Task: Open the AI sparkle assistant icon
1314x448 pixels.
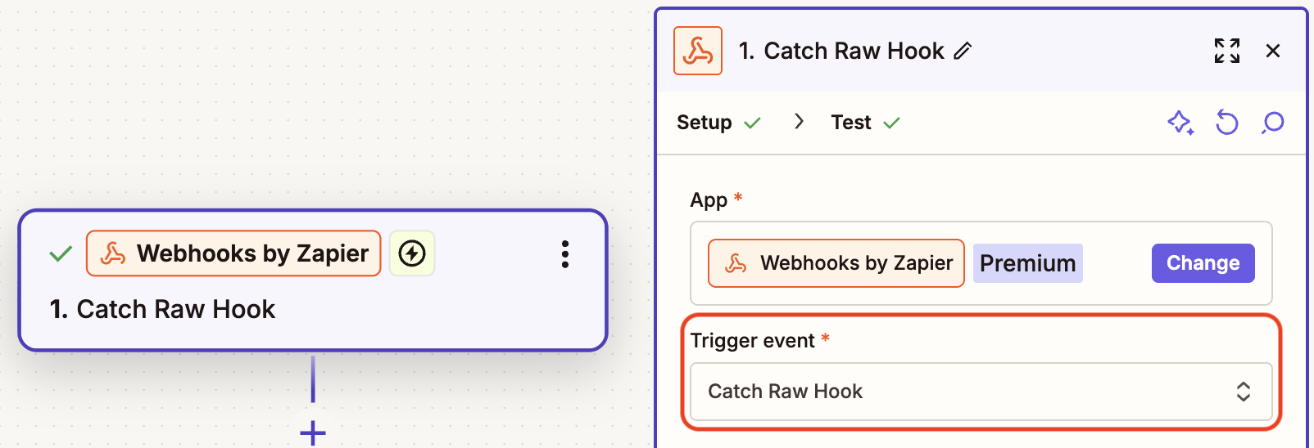Action: (1180, 123)
